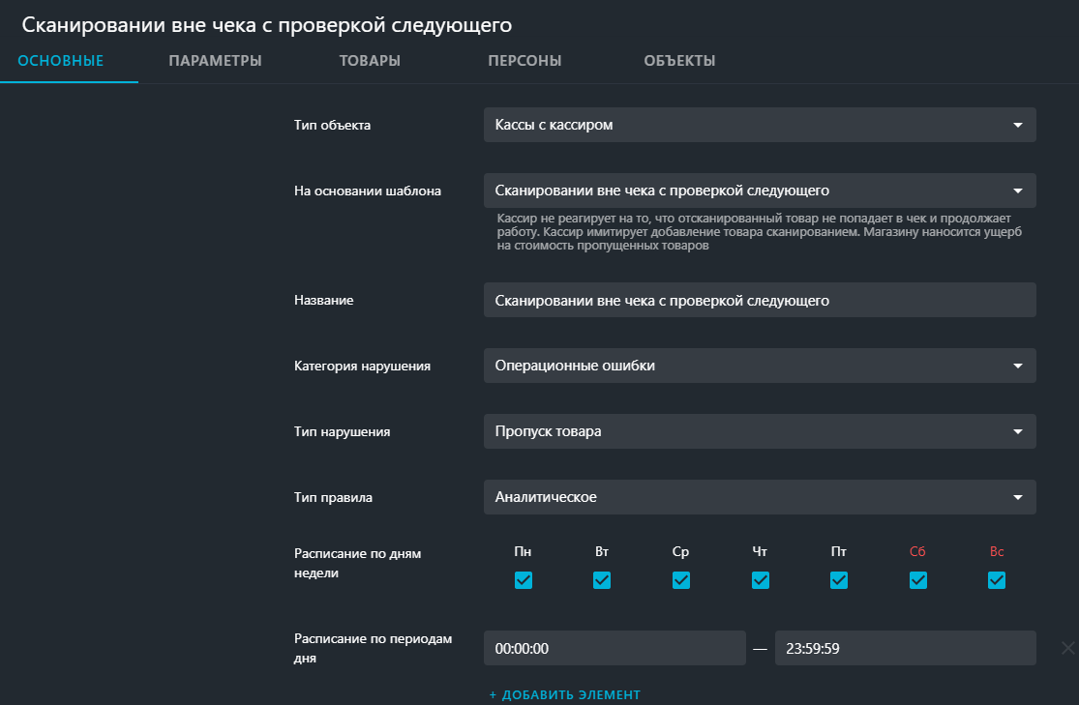The image size is (1079, 705).
Task: Uncheck the Сб (Saturday) checkbox
Action: 918,580
